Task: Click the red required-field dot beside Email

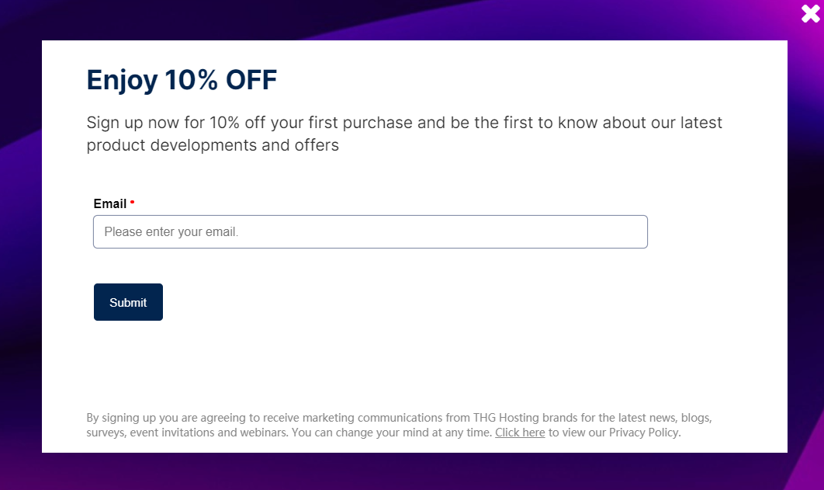Action: click(x=132, y=202)
